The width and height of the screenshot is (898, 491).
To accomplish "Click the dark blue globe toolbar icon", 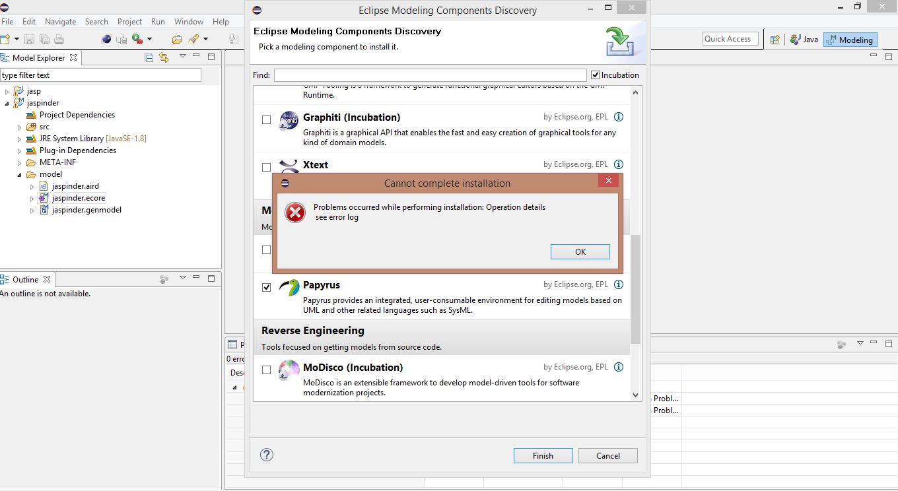I will (x=106, y=40).
